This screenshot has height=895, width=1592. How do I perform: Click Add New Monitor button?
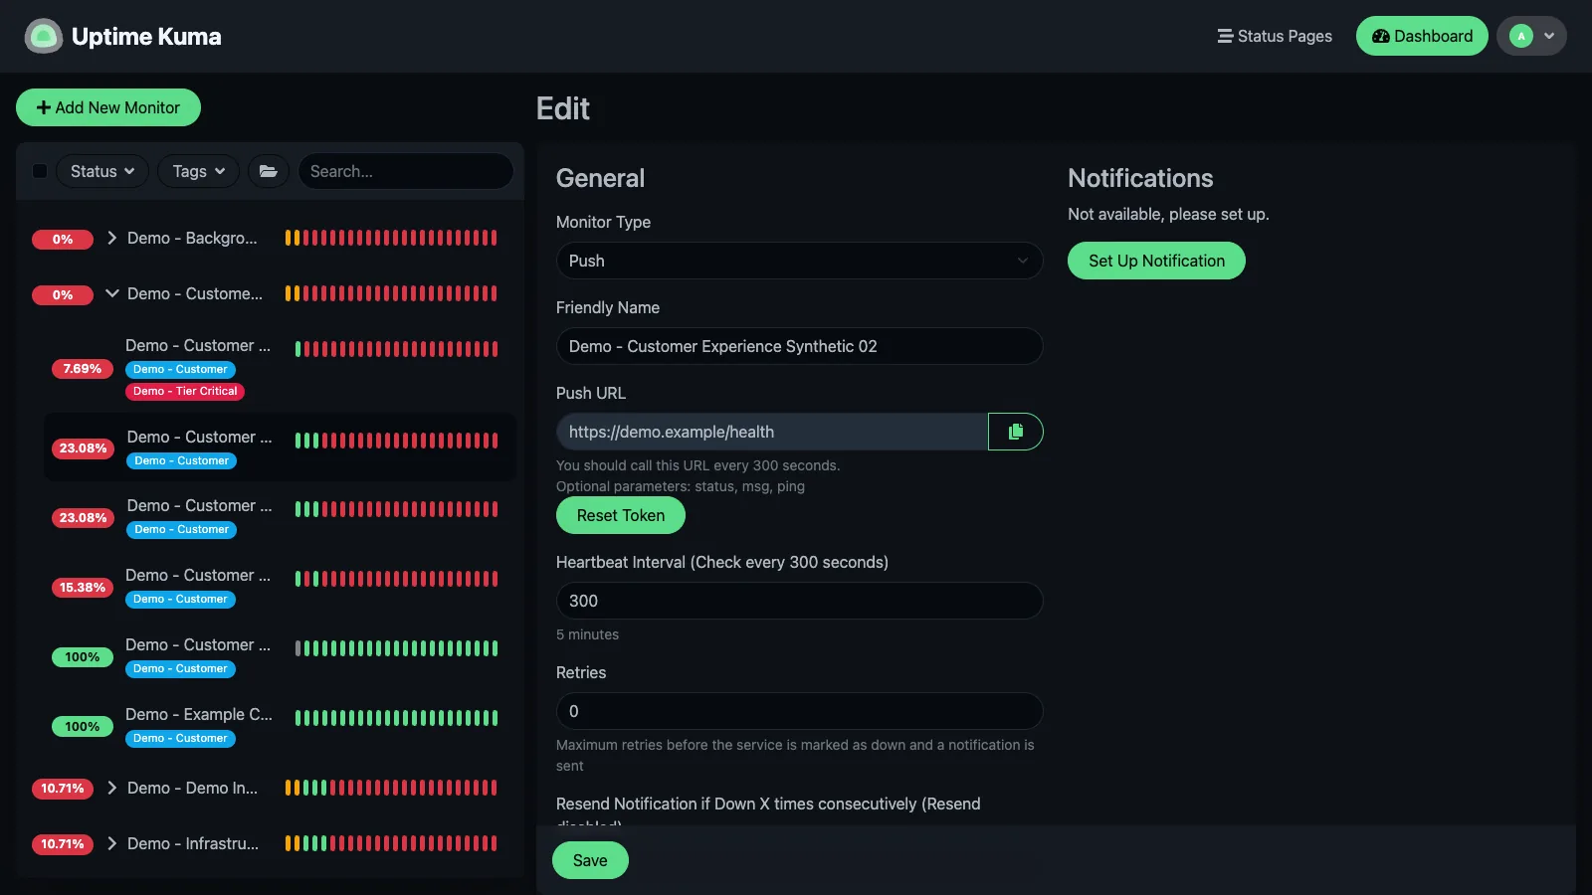[x=108, y=107]
